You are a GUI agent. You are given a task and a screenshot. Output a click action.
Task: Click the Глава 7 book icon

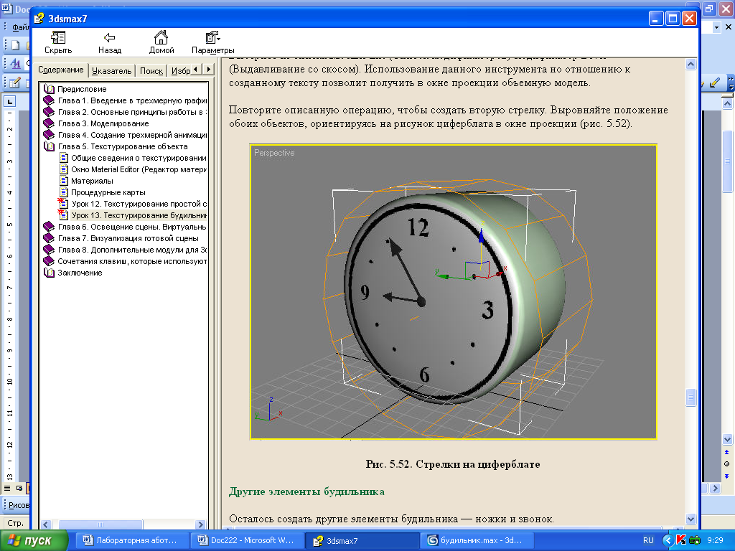pyautogui.click(x=49, y=238)
